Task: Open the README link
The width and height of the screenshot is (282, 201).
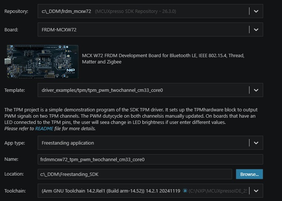Action: point(44,128)
